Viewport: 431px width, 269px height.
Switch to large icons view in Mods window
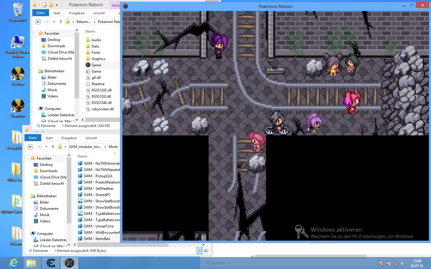tap(206, 251)
